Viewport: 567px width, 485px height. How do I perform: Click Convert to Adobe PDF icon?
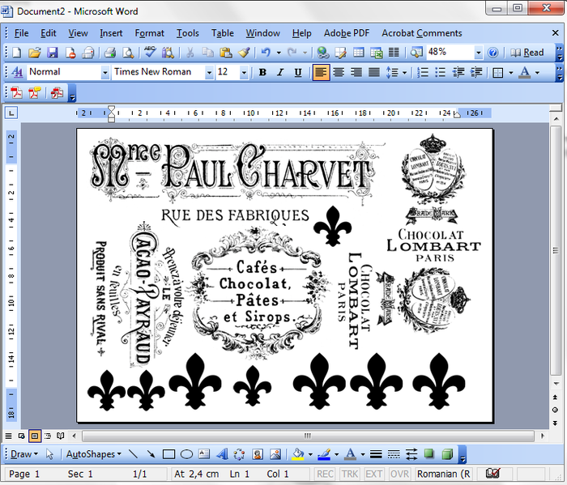16,93
